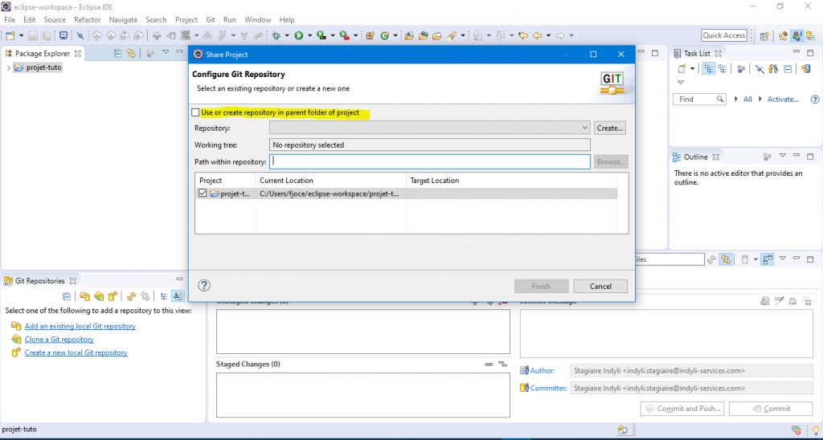Click Create new repository icon in Git Repositories toolbar
Viewport: 823px width, 440px height.
pyautogui.click(x=113, y=295)
